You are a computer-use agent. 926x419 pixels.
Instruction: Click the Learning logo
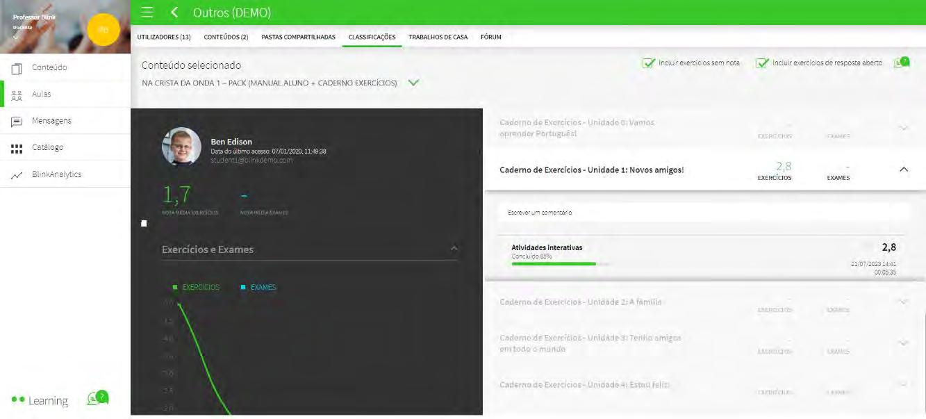pos(40,401)
